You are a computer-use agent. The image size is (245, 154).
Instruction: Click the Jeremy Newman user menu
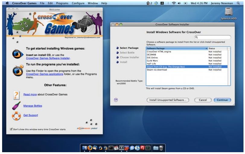tap(222, 3)
